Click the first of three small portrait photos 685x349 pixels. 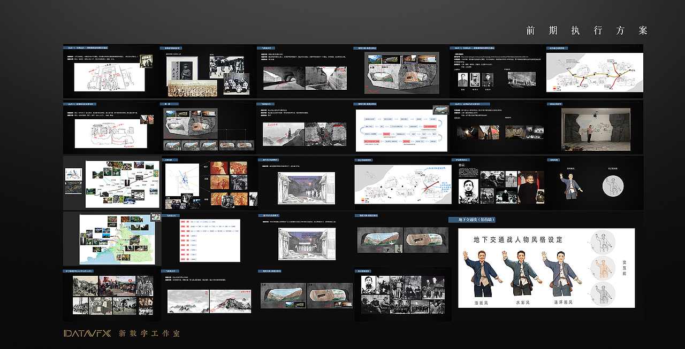pos(462,79)
